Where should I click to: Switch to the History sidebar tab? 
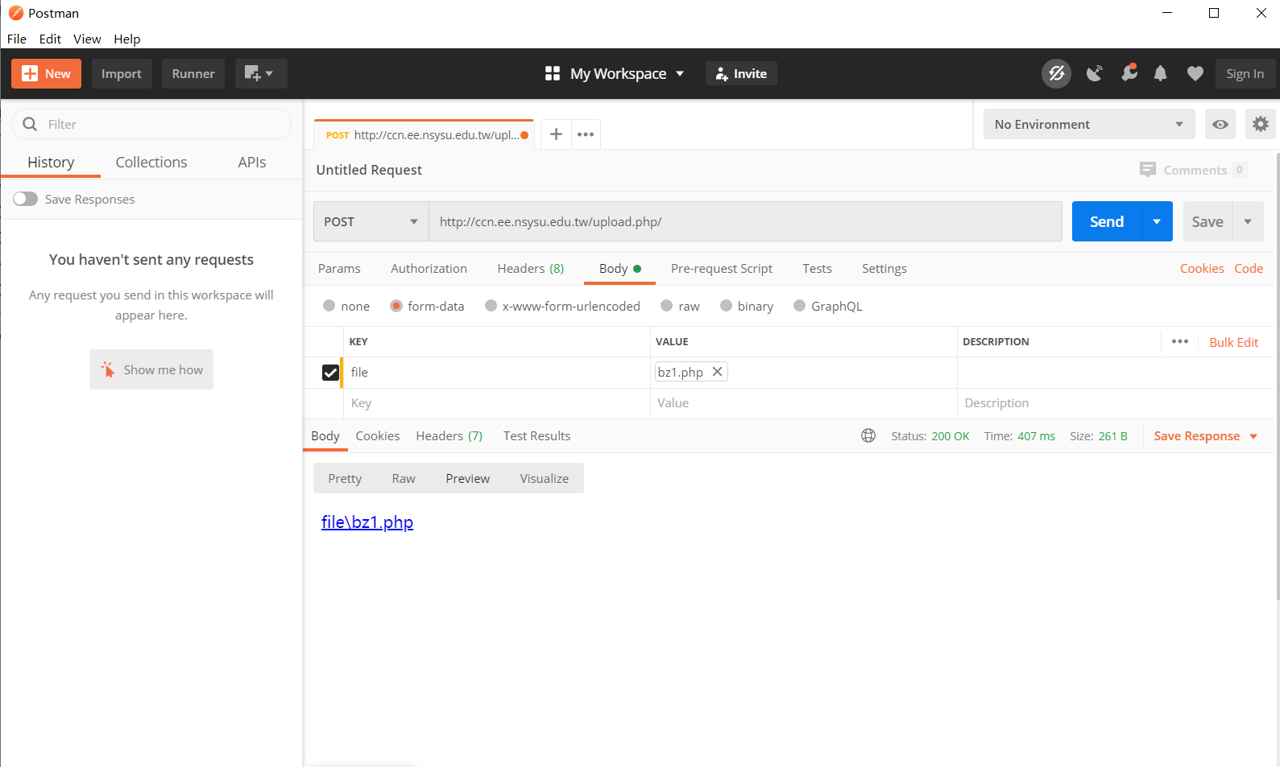(x=51, y=162)
